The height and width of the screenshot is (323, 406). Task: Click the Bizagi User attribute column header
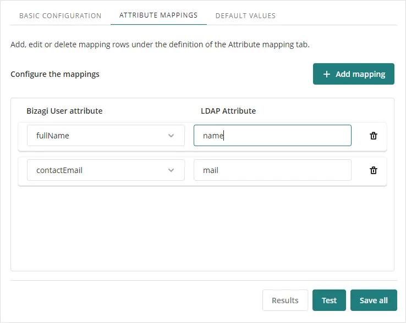point(64,111)
